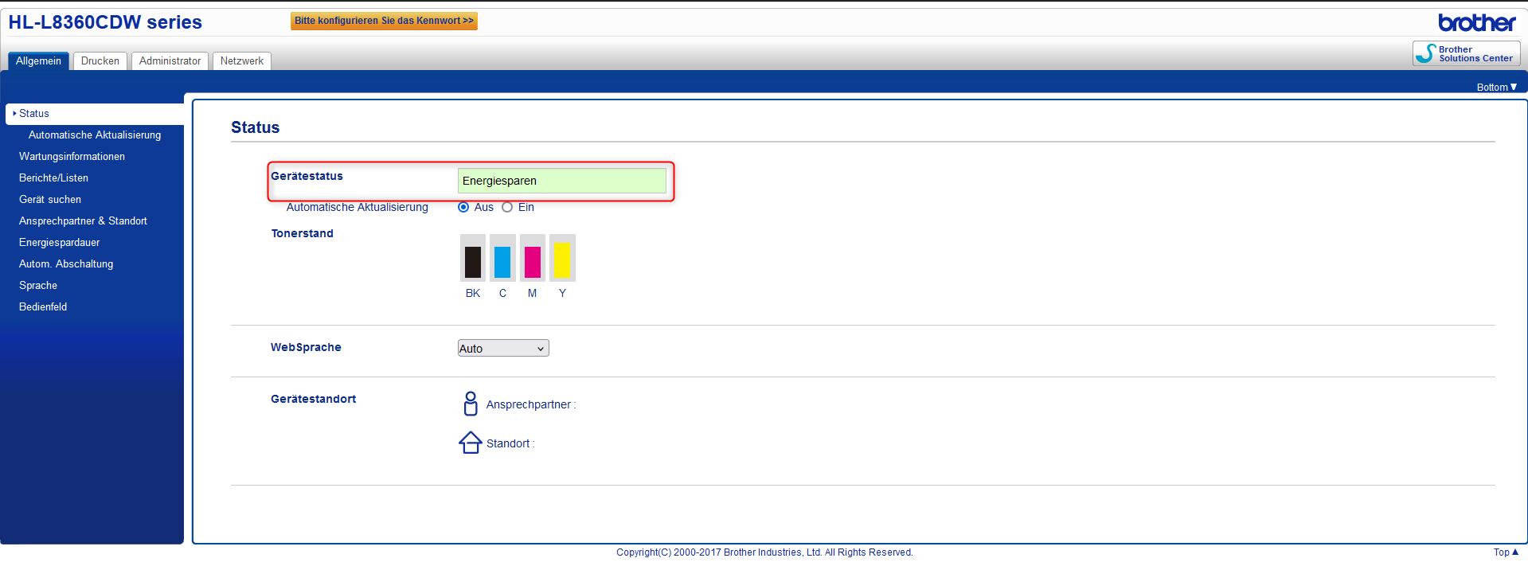Open the WebSprache dropdown
The width and height of the screenshot is (1528, 562).
point(503,348)
